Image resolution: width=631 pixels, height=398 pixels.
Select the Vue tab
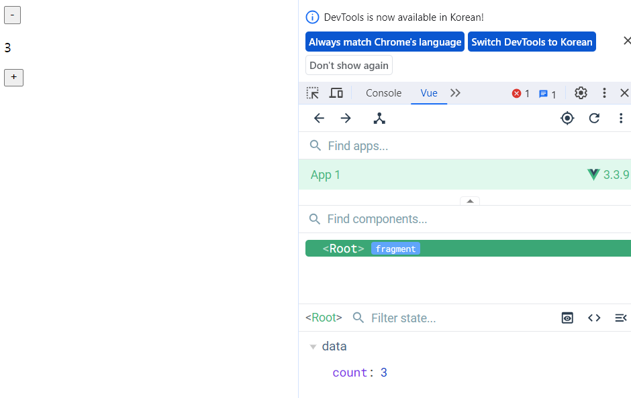(429, 93)
